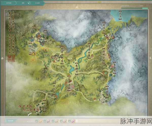
Task: Select the brown map pin marker
Action: click(x=65, y=121)
